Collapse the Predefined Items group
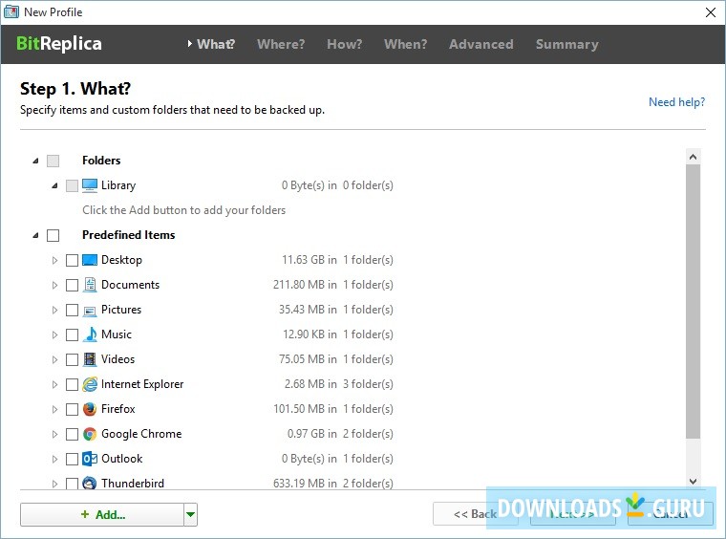 35,235
